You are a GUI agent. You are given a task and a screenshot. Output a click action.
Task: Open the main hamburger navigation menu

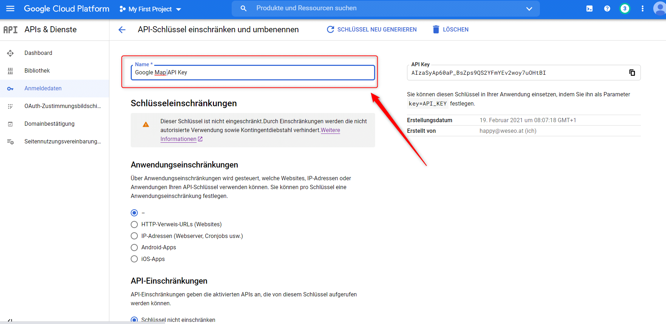coord(10,8)
